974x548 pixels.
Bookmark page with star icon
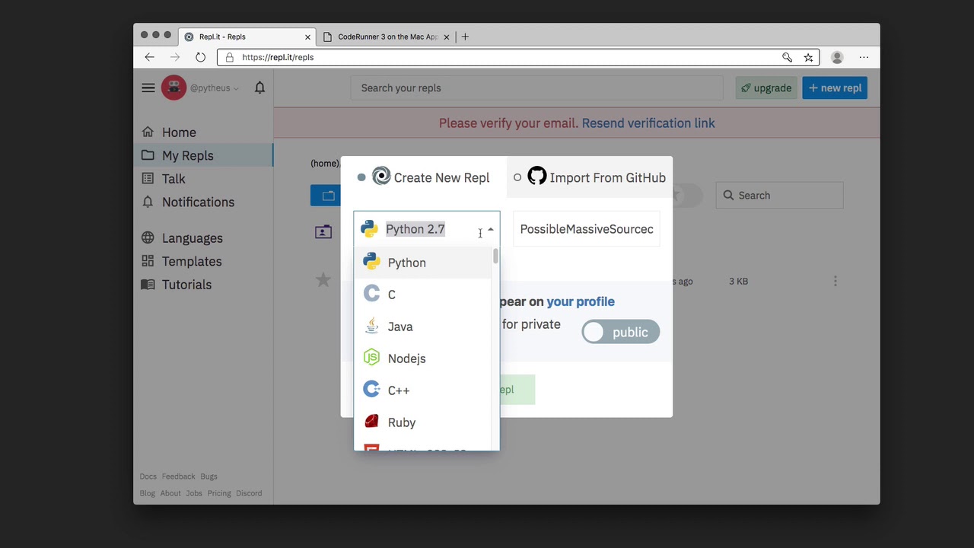coord(808,57)
